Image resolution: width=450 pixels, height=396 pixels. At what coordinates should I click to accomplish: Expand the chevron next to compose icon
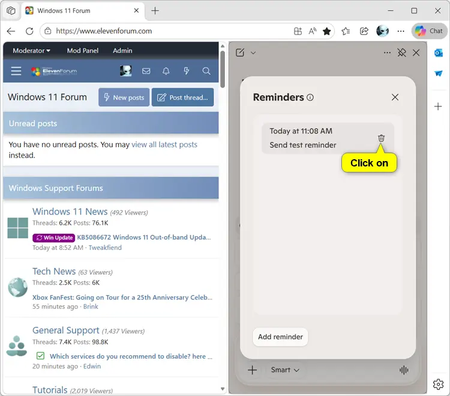click(253, 53)
